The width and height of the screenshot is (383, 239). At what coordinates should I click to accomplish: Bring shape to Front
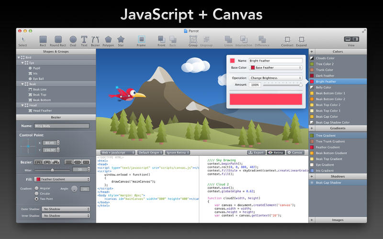(x=161, y=41)
